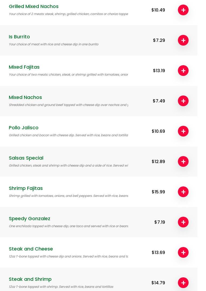Viewport: 206px width, 291px height.
Task: Add Shrimp Fajitas with plus icon
Action: (183, 192)
